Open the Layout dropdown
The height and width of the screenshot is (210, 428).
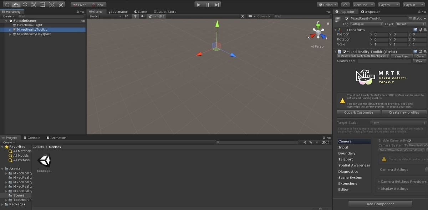pos(414,5)
